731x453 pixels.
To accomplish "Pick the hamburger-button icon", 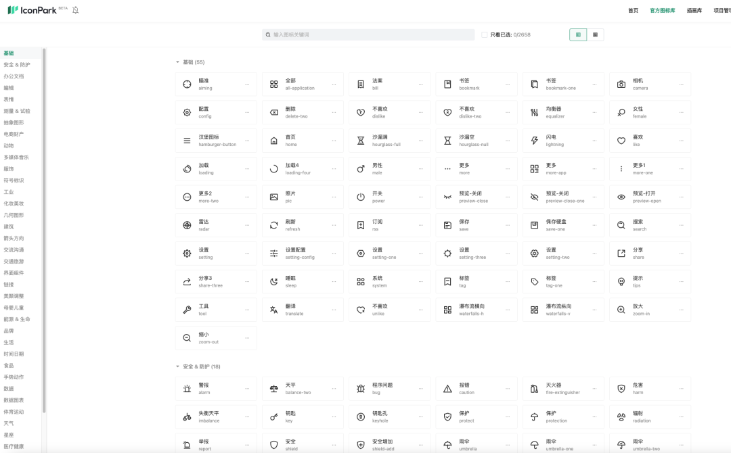I will click(187, 141).
